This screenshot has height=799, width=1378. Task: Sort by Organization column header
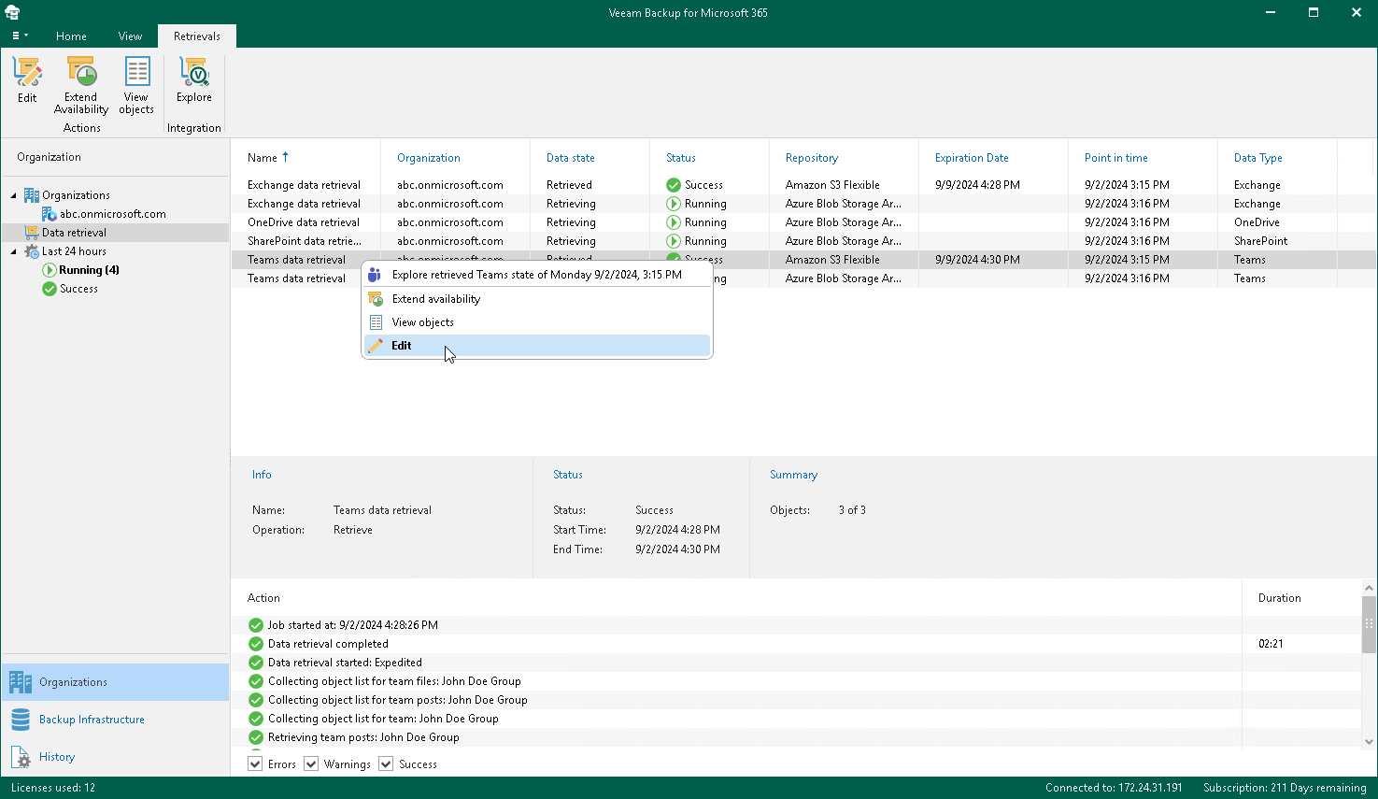click(x=429, y=158)
